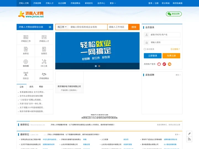Screen dimensions: 199x149
Task: Switch to the 帮助 tab
Action: (41, 87)
